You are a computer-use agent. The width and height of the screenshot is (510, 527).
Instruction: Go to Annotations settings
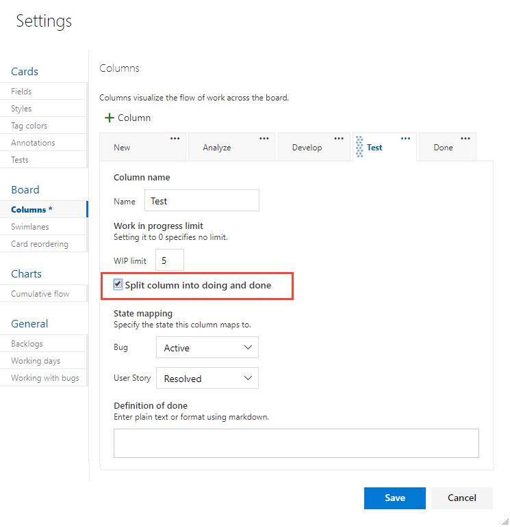point(43,143)
